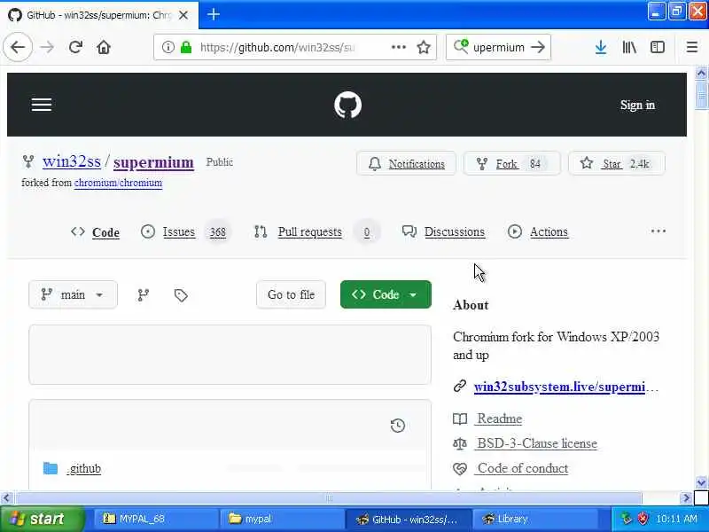Image resolution: width=709 pixels, height=532 pixels.
Task: Click the star count 2.4k
Action: [x=639, y=163]
